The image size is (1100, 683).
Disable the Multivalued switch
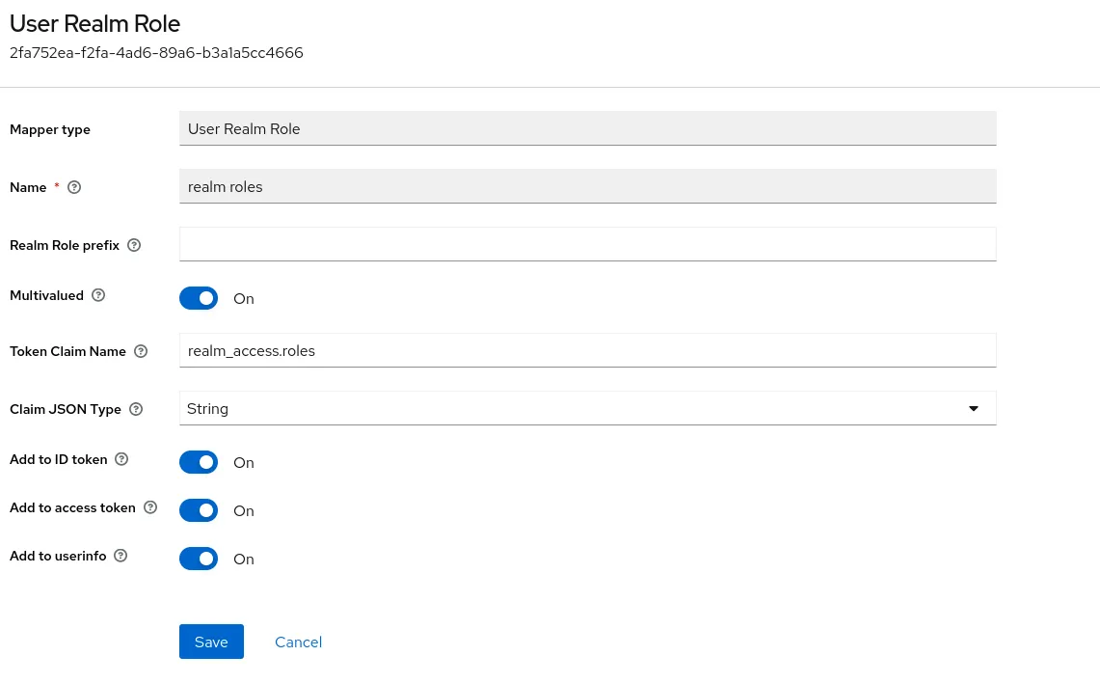199,298
